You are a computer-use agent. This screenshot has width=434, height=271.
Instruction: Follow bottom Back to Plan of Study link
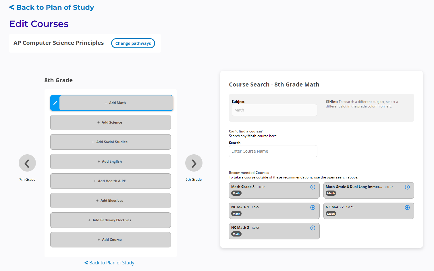point(109,263)
